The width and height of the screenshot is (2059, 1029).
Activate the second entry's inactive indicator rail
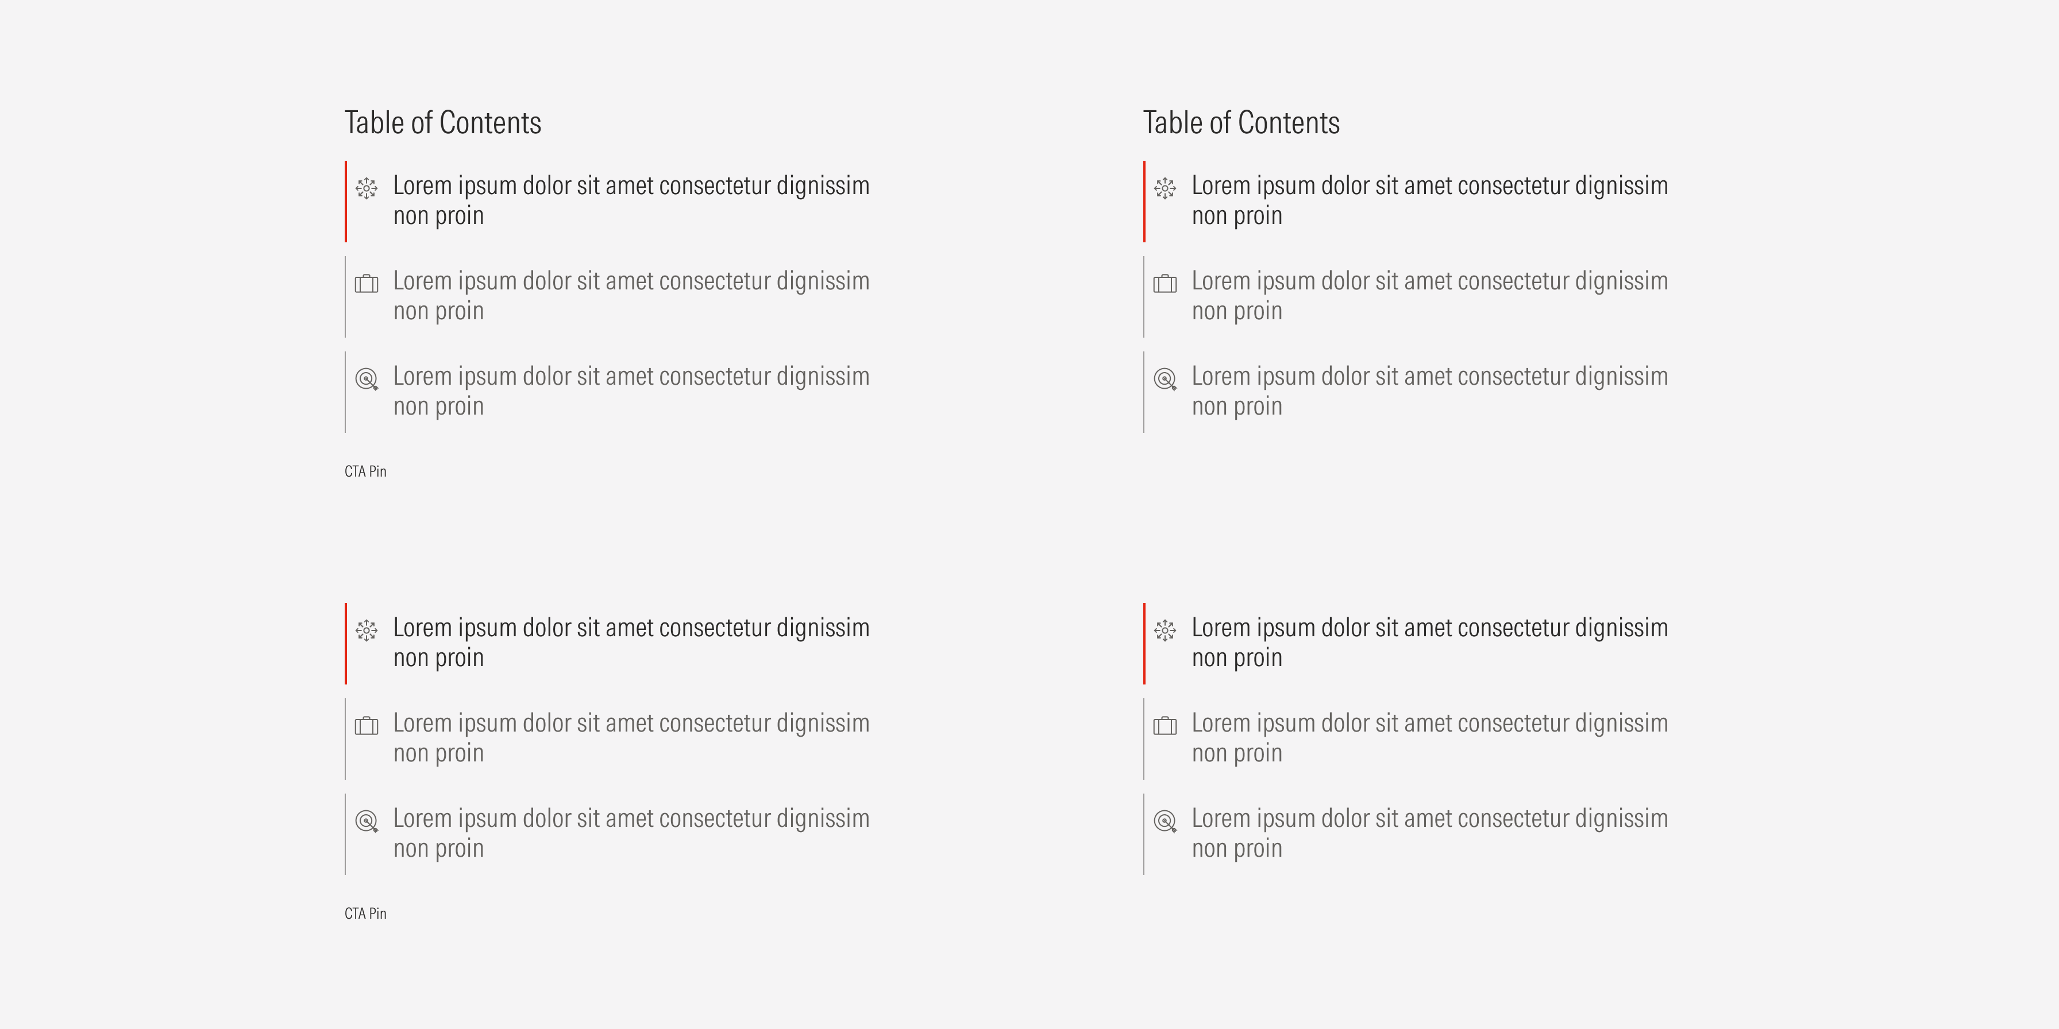[345, 296]
